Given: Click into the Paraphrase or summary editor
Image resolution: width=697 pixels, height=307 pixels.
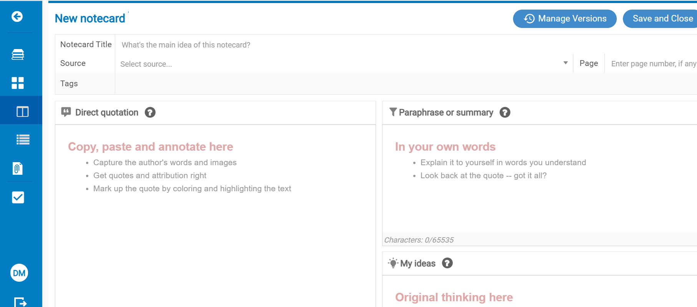Looking at the screenshot, I should click(x=538, y=203).
